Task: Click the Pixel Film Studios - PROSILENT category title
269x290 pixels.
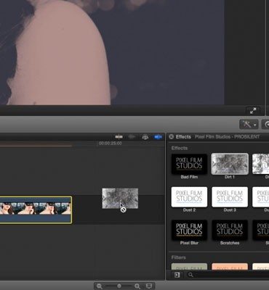Action: click(x=228, y=137)
